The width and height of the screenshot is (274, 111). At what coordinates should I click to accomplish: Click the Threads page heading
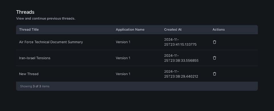coord(25,12)
